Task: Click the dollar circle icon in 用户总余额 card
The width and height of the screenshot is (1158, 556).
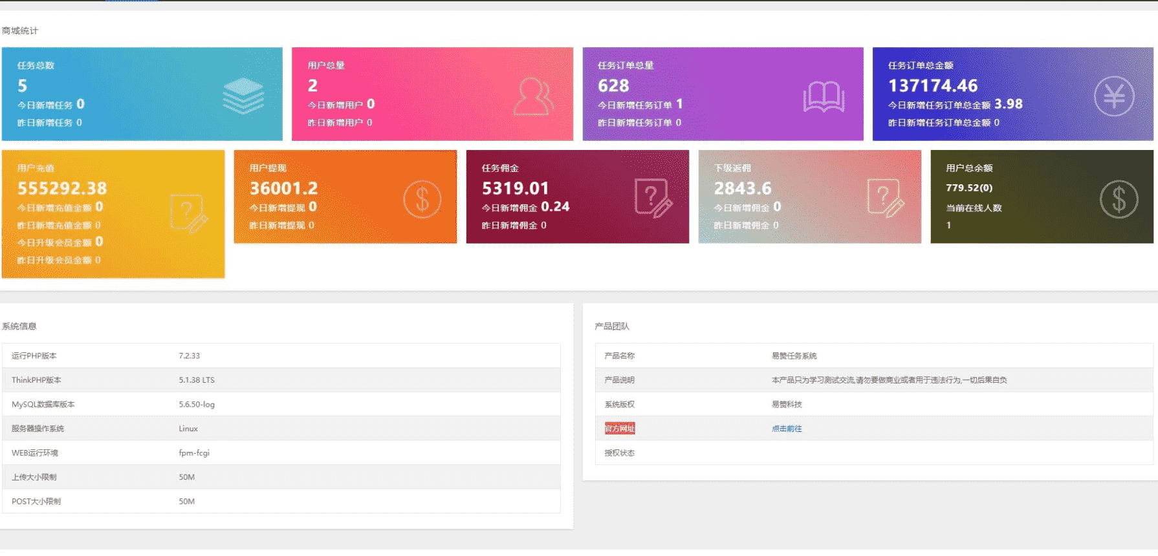Action: (x=1119, y=199)
